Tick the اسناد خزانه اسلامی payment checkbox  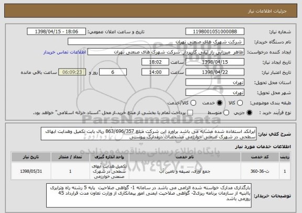(x=190, y=113)
